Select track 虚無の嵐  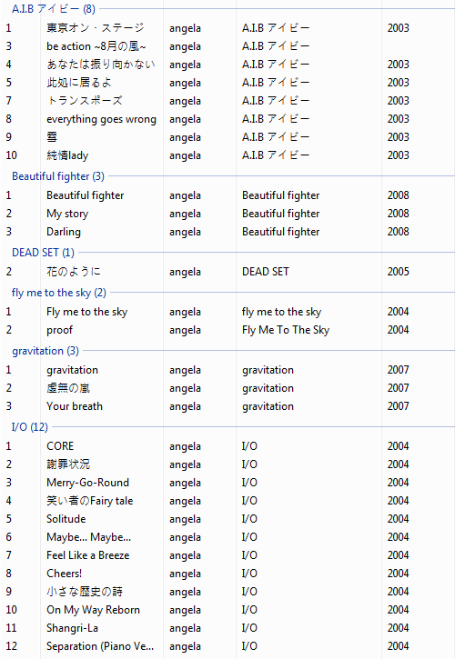[68, 388]
